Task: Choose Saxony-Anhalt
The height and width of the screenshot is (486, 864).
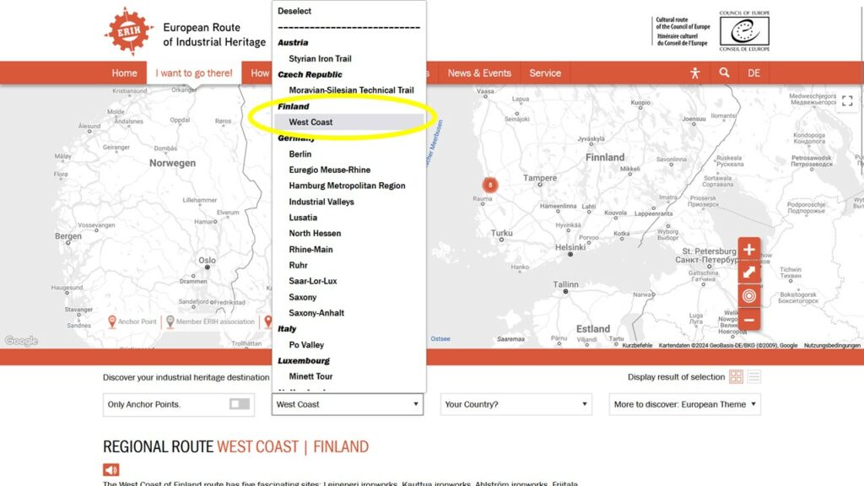Action: 316,313
